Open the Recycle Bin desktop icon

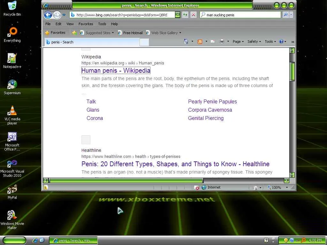(12, 9)
